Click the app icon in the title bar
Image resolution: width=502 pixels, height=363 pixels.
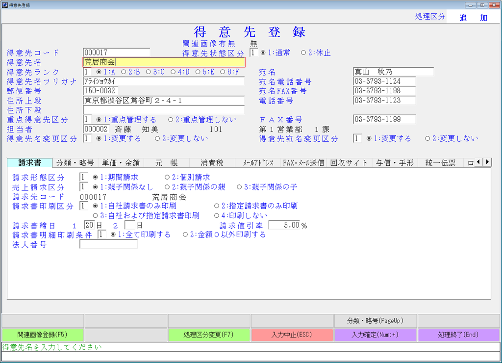[5, 5]
